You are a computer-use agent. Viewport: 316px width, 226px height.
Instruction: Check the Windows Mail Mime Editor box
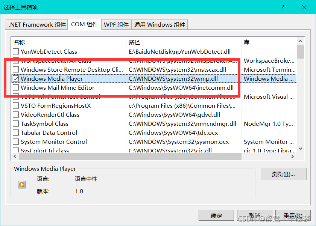pyautogui.click(x=16, y=88)
